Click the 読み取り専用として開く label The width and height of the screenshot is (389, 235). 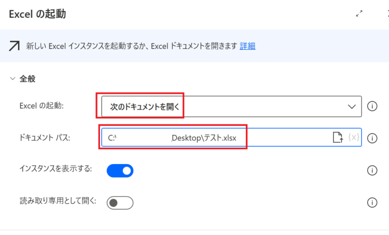click(x=58, y=201)
